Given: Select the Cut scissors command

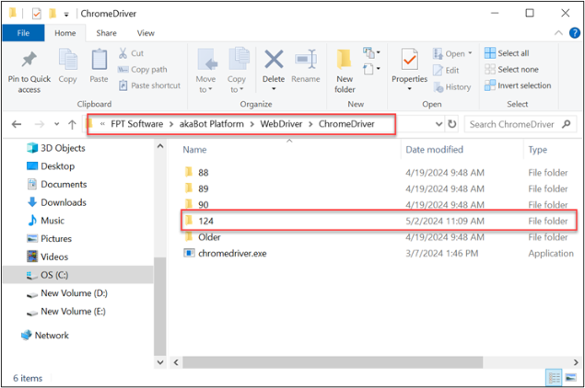Looking at the screenshot, I should (131, 53).
